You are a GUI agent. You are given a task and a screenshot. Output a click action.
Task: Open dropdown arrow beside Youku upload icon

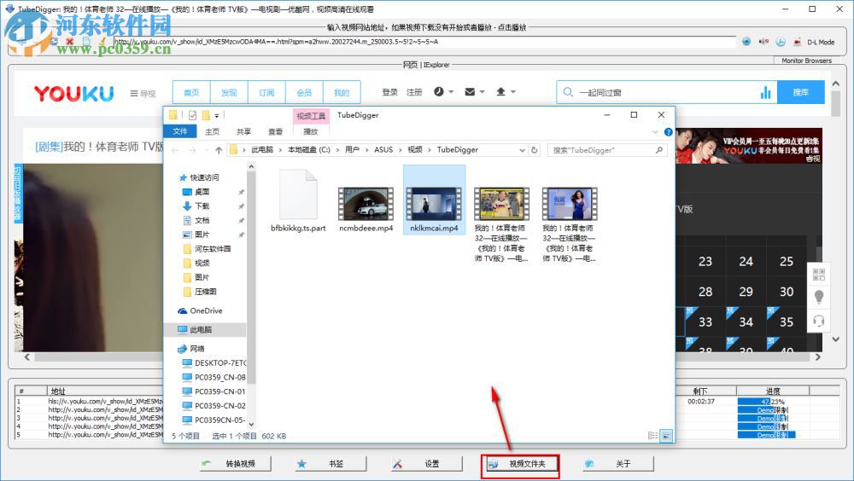tap(513, 92)
